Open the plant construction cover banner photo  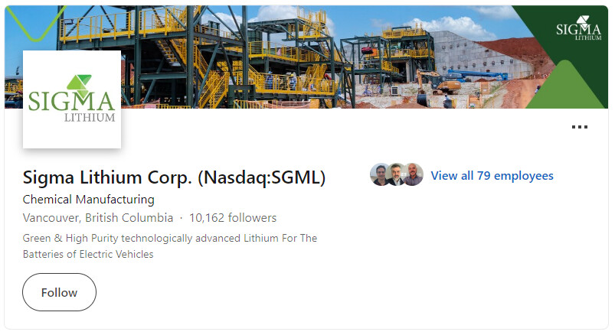pyautogui.click(x=306, y=57)
